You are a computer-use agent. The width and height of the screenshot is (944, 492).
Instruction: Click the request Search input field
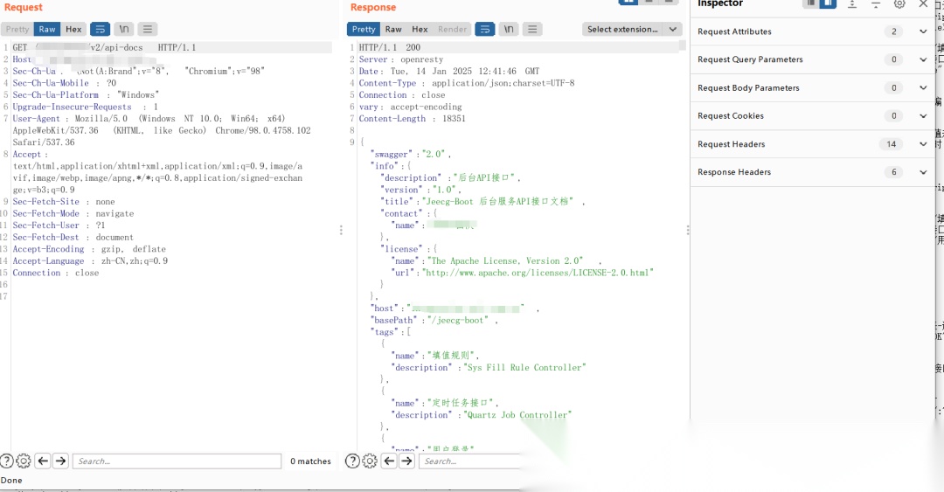click(177, 461)
